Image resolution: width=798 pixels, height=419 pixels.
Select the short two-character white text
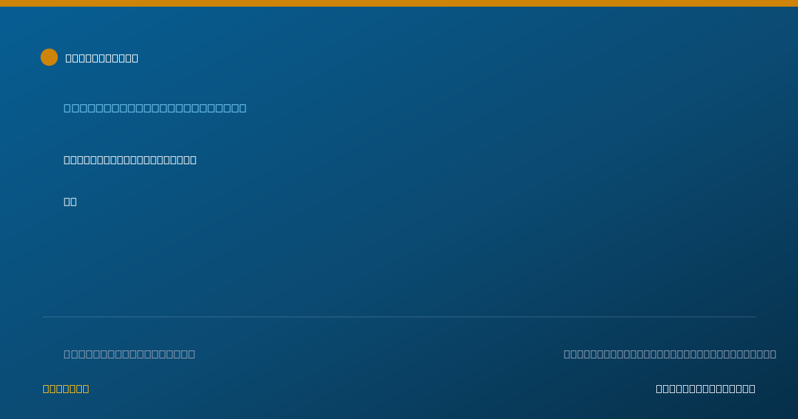[x=70, y=202]
